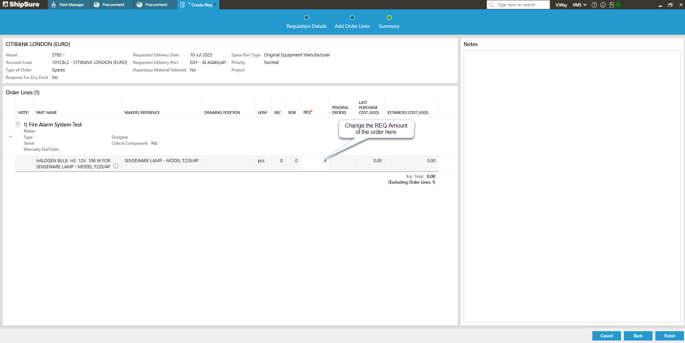
Task: Click the search magnifier icon
Action: point(491,5)
